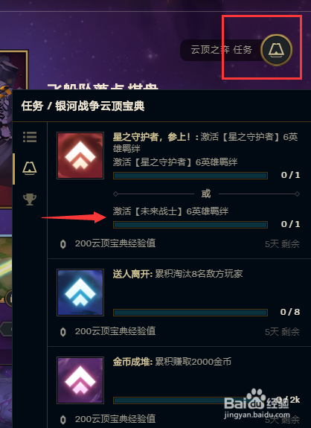Click the blue 送人离开 mission icon
This screenshot has height=428, width=311.
point(80,293)
